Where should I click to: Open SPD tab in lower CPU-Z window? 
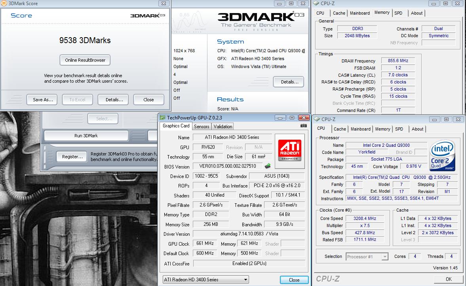[x=399, y=129]
